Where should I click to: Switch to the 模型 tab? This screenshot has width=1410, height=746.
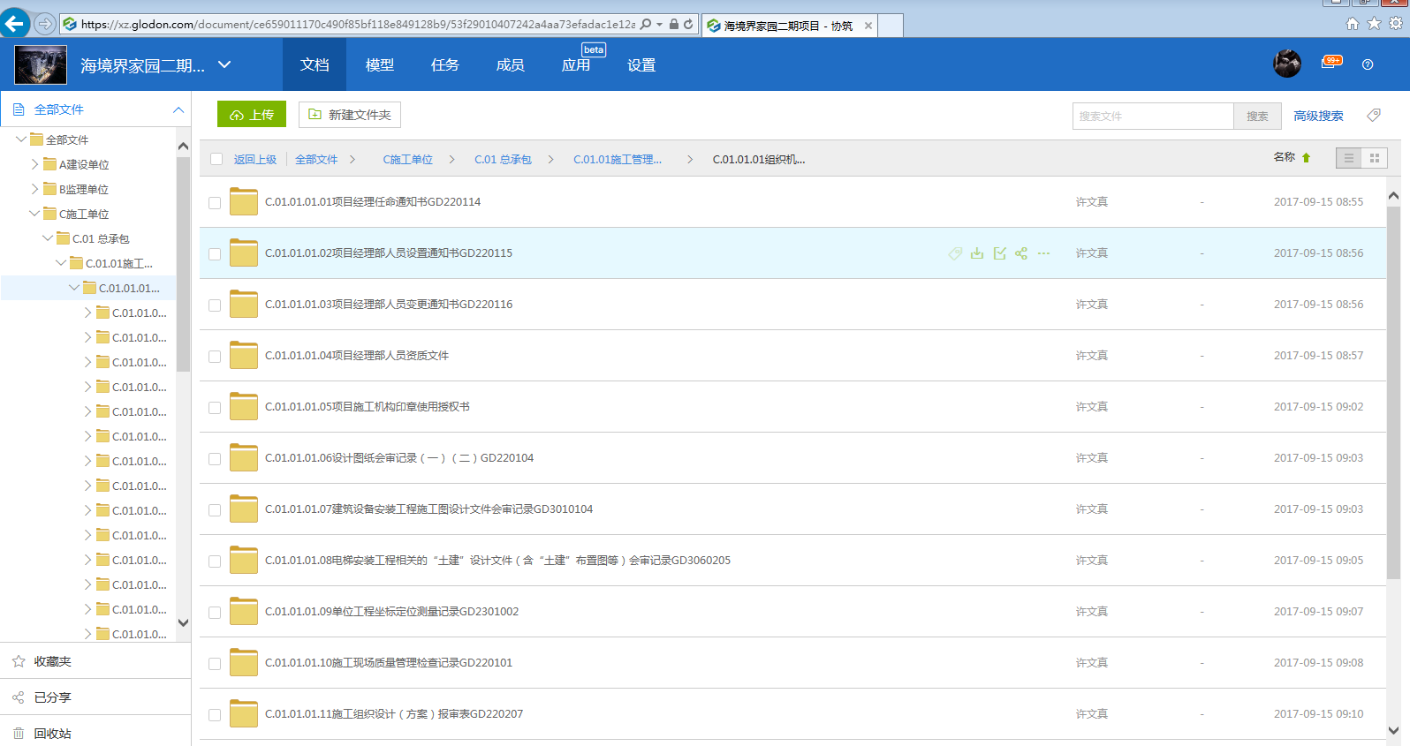(x=380, y=64)
